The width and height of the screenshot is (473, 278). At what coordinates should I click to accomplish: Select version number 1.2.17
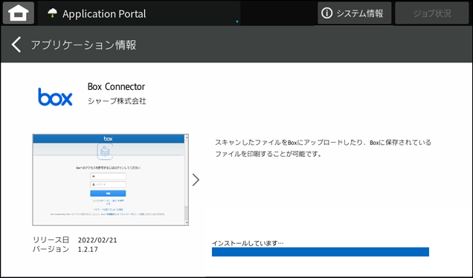[88, 249]
